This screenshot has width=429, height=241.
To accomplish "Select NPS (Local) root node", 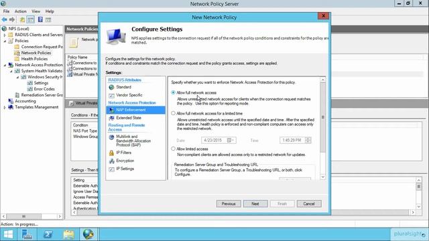I will (x=19, y=29).
